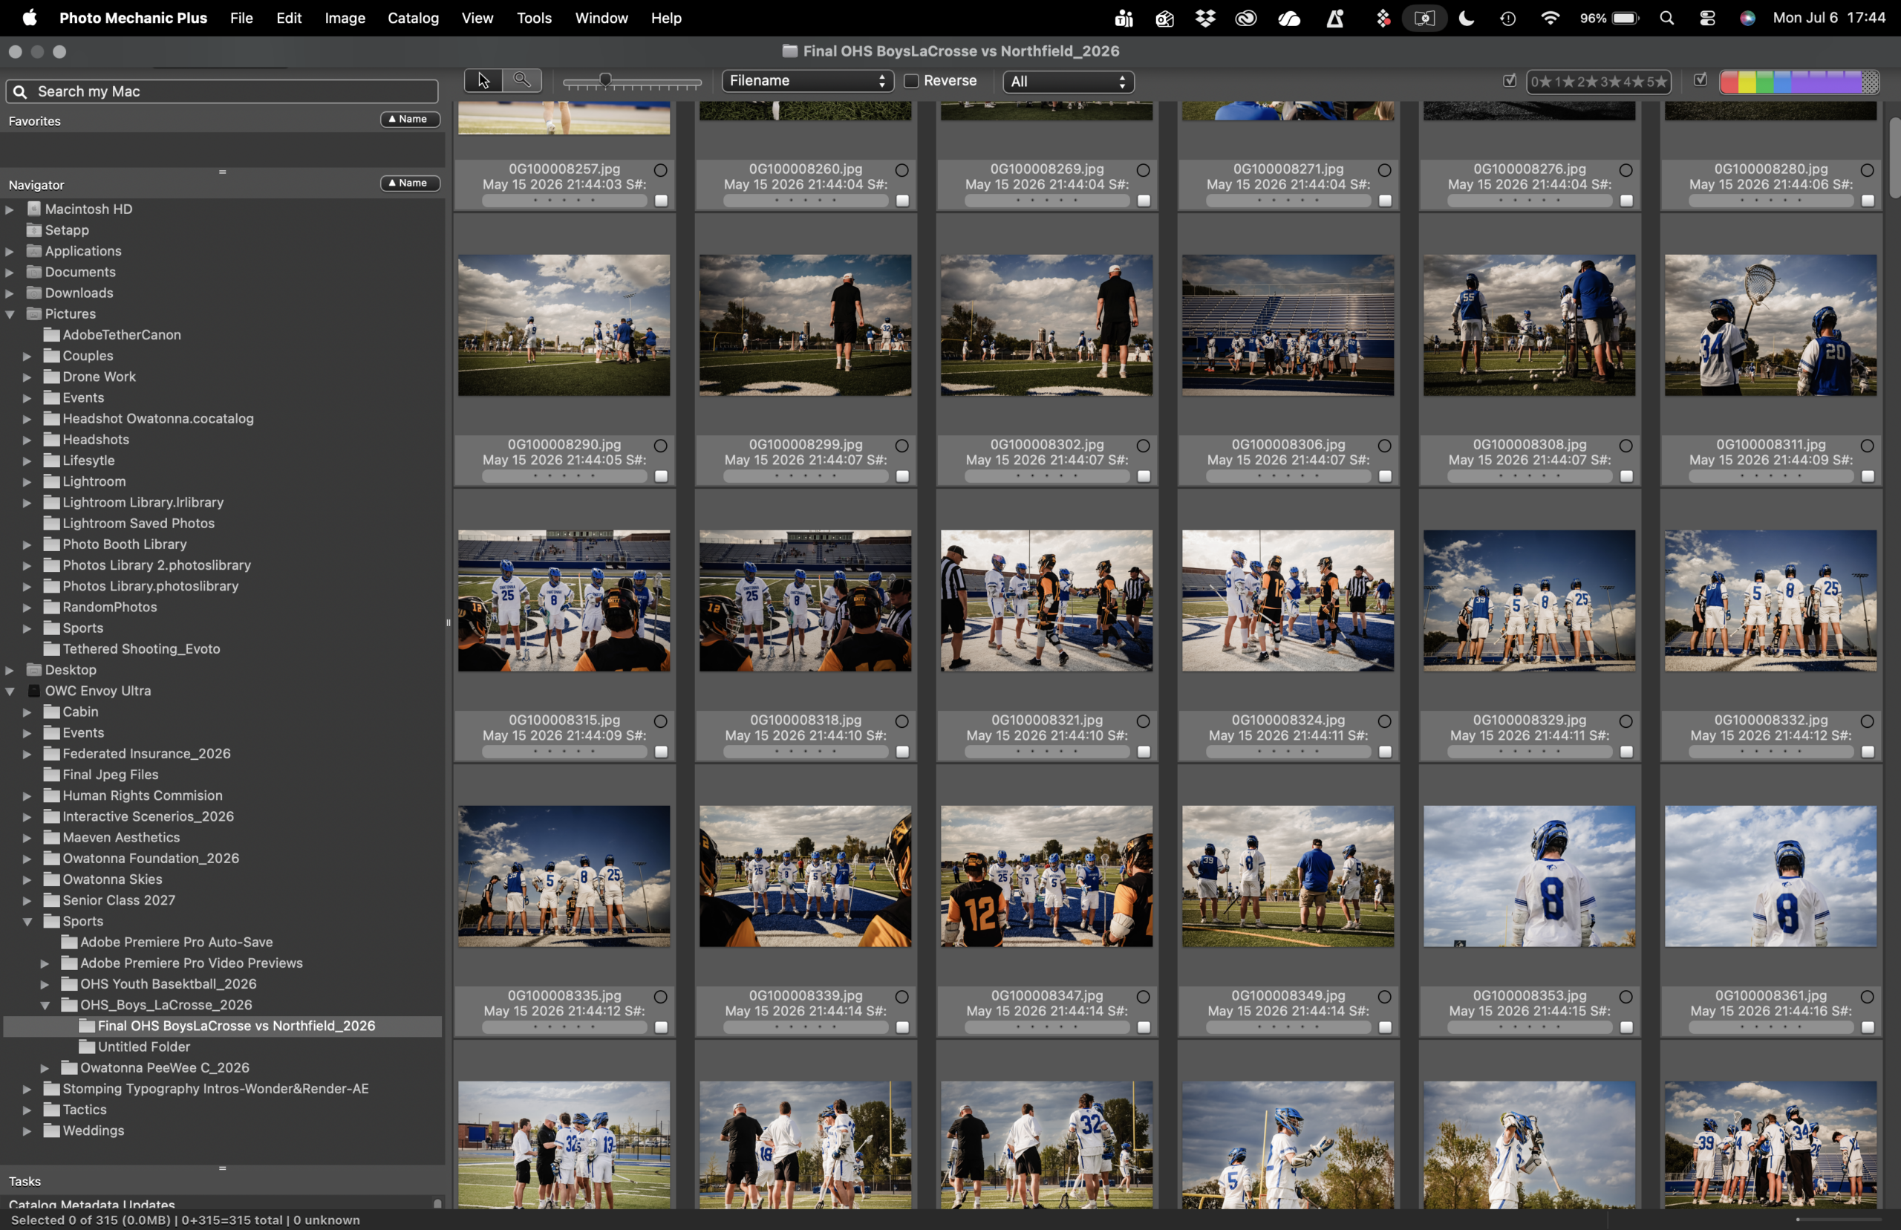Open Creative Cloud menu bar icon

(1245, 19)
